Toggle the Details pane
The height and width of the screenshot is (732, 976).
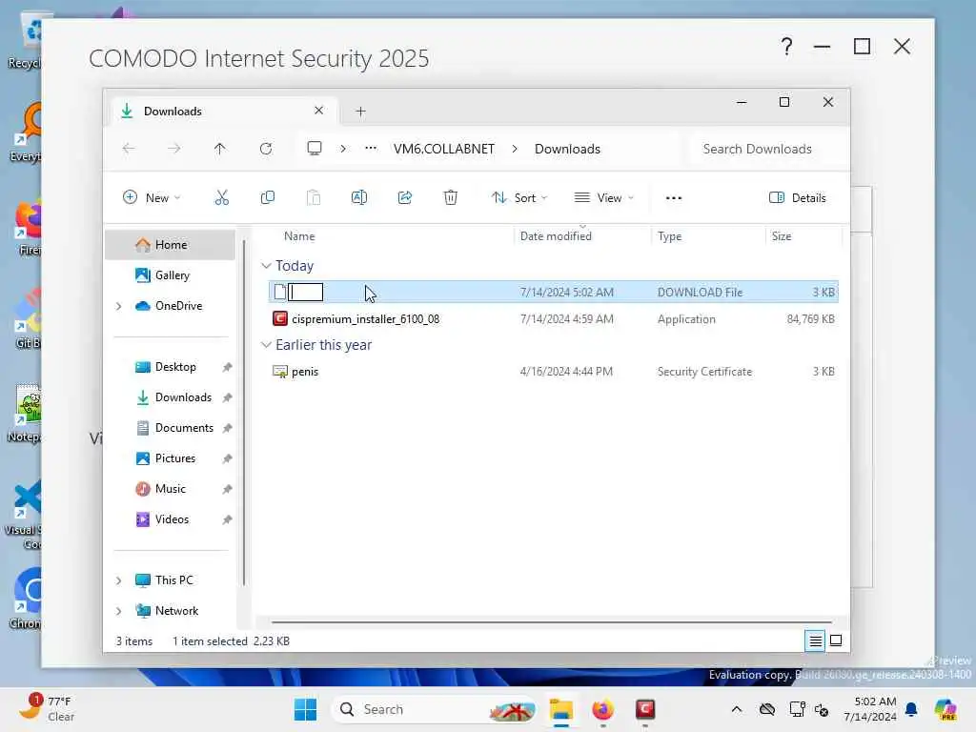[x=798, y=198]
